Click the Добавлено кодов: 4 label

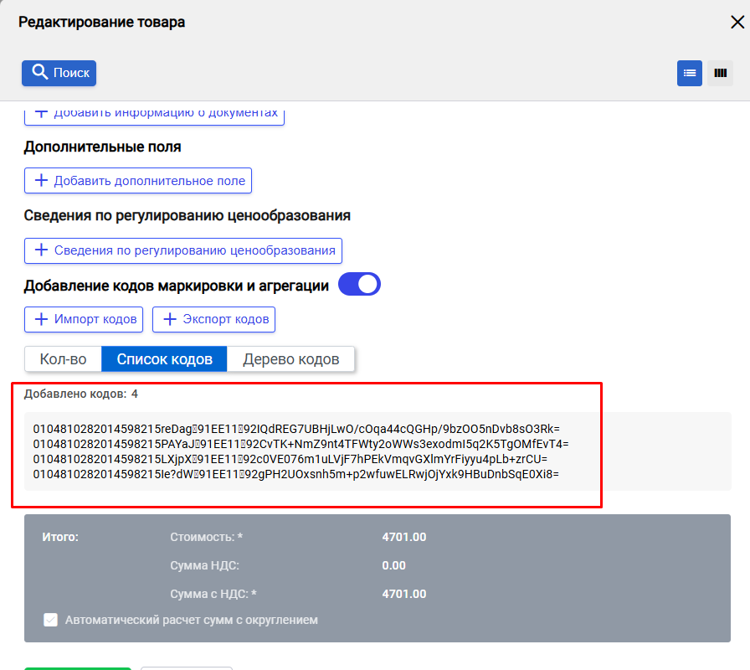click(x=81, y=394)
